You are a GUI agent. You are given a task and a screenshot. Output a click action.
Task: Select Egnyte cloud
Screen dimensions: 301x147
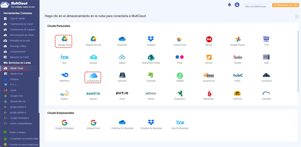[93, 95]
